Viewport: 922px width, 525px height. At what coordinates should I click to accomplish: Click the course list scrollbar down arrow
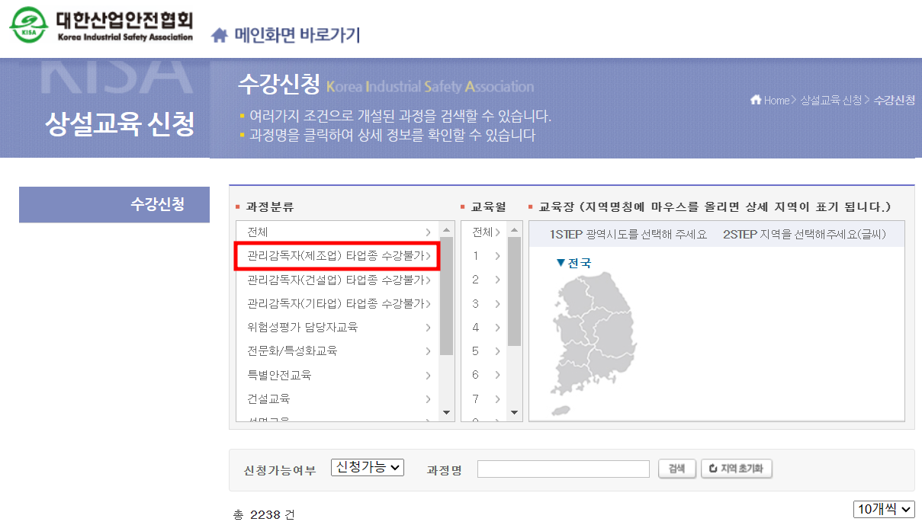445,411
